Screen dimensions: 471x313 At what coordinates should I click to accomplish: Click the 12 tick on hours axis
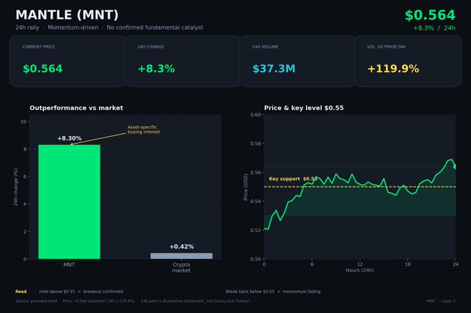(360, 264)
